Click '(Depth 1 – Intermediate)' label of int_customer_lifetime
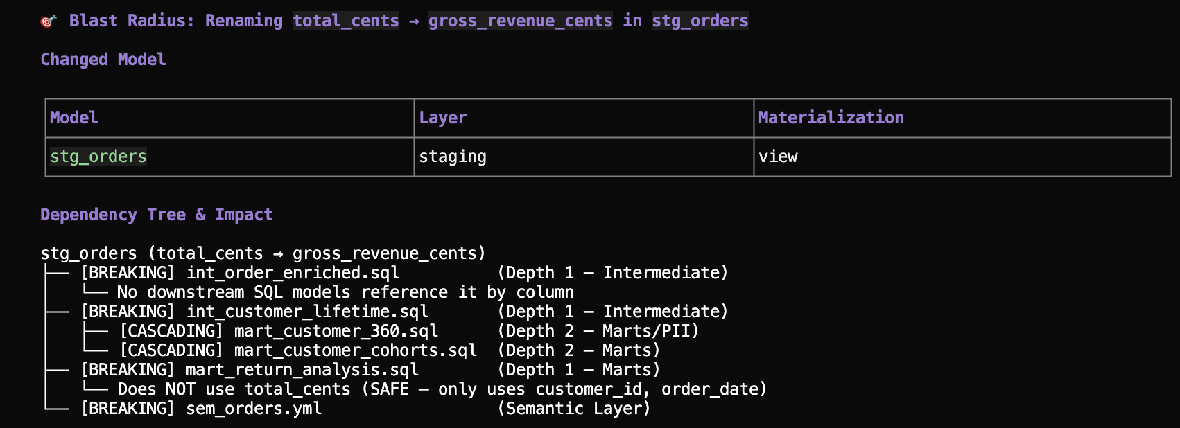Image resolution: width=1180 pixels, height=428 pixels. pos(613,312)
